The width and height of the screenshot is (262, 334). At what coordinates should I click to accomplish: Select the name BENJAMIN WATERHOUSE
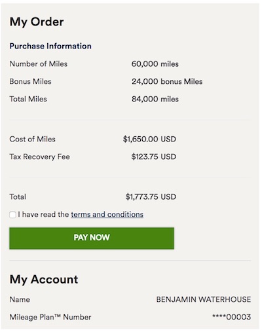204,299
